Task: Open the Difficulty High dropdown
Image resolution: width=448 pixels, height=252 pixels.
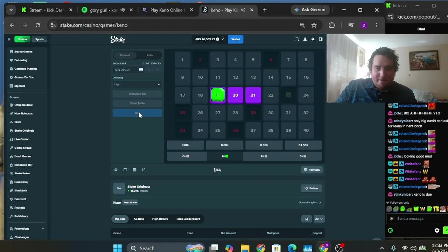Action: click(x=137, y=84)
